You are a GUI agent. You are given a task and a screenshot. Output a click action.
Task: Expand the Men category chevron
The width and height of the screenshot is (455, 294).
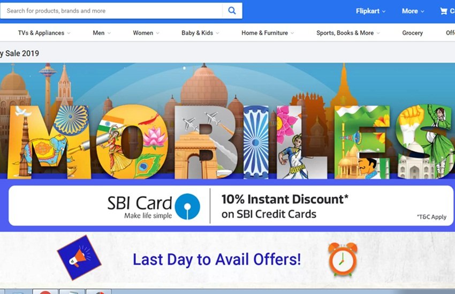(109, 33)
